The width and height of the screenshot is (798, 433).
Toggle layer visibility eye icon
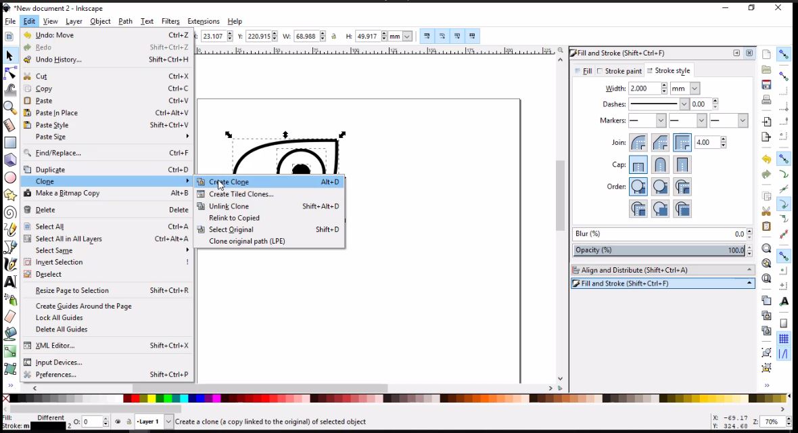tap(118, 421)
